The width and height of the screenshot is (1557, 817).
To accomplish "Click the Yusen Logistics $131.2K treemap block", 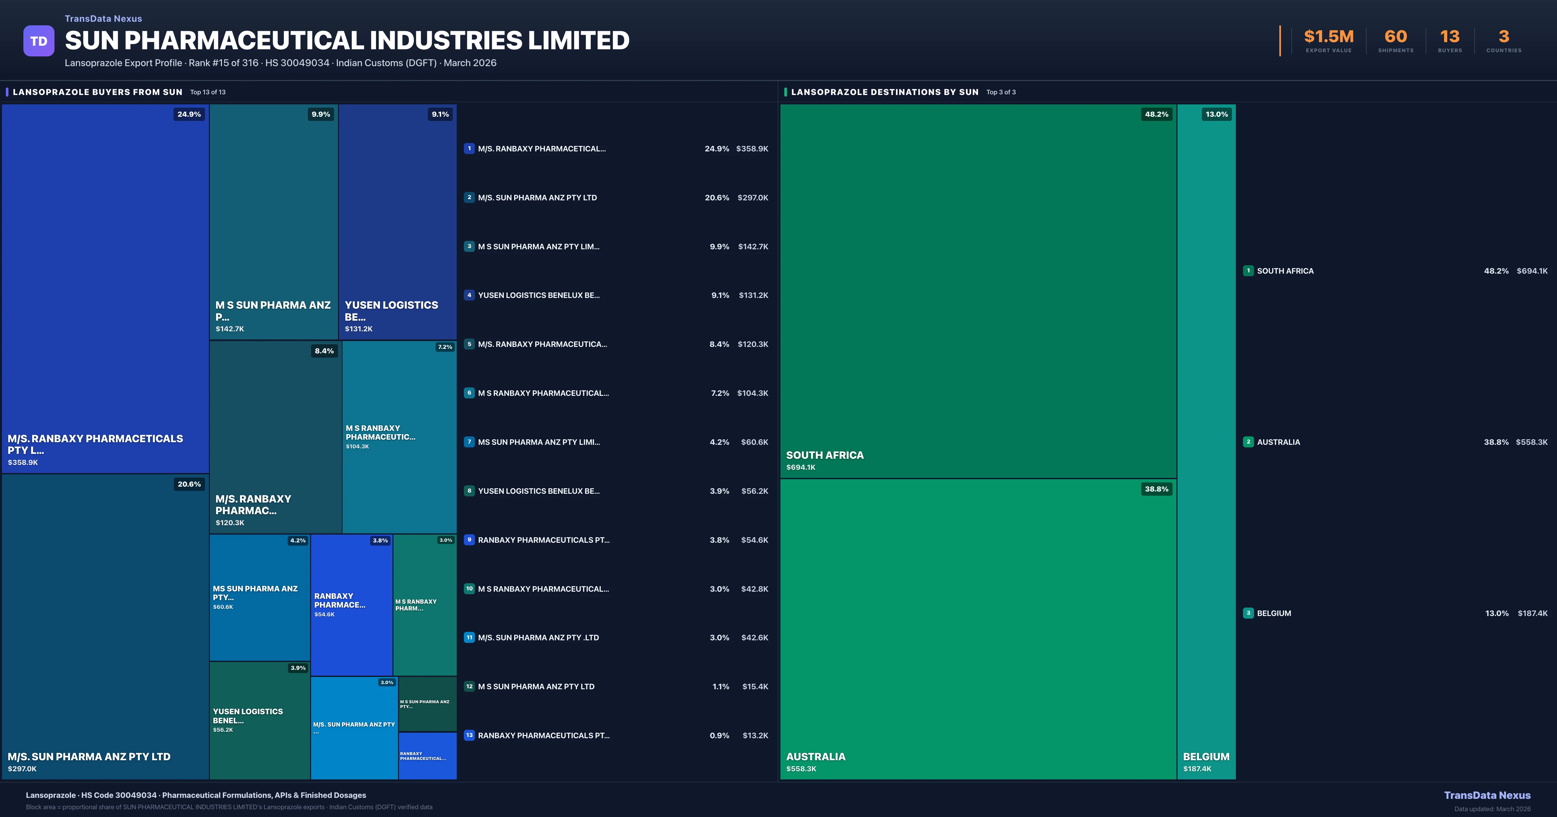I will pyautogui.click(x=397, y=221).
